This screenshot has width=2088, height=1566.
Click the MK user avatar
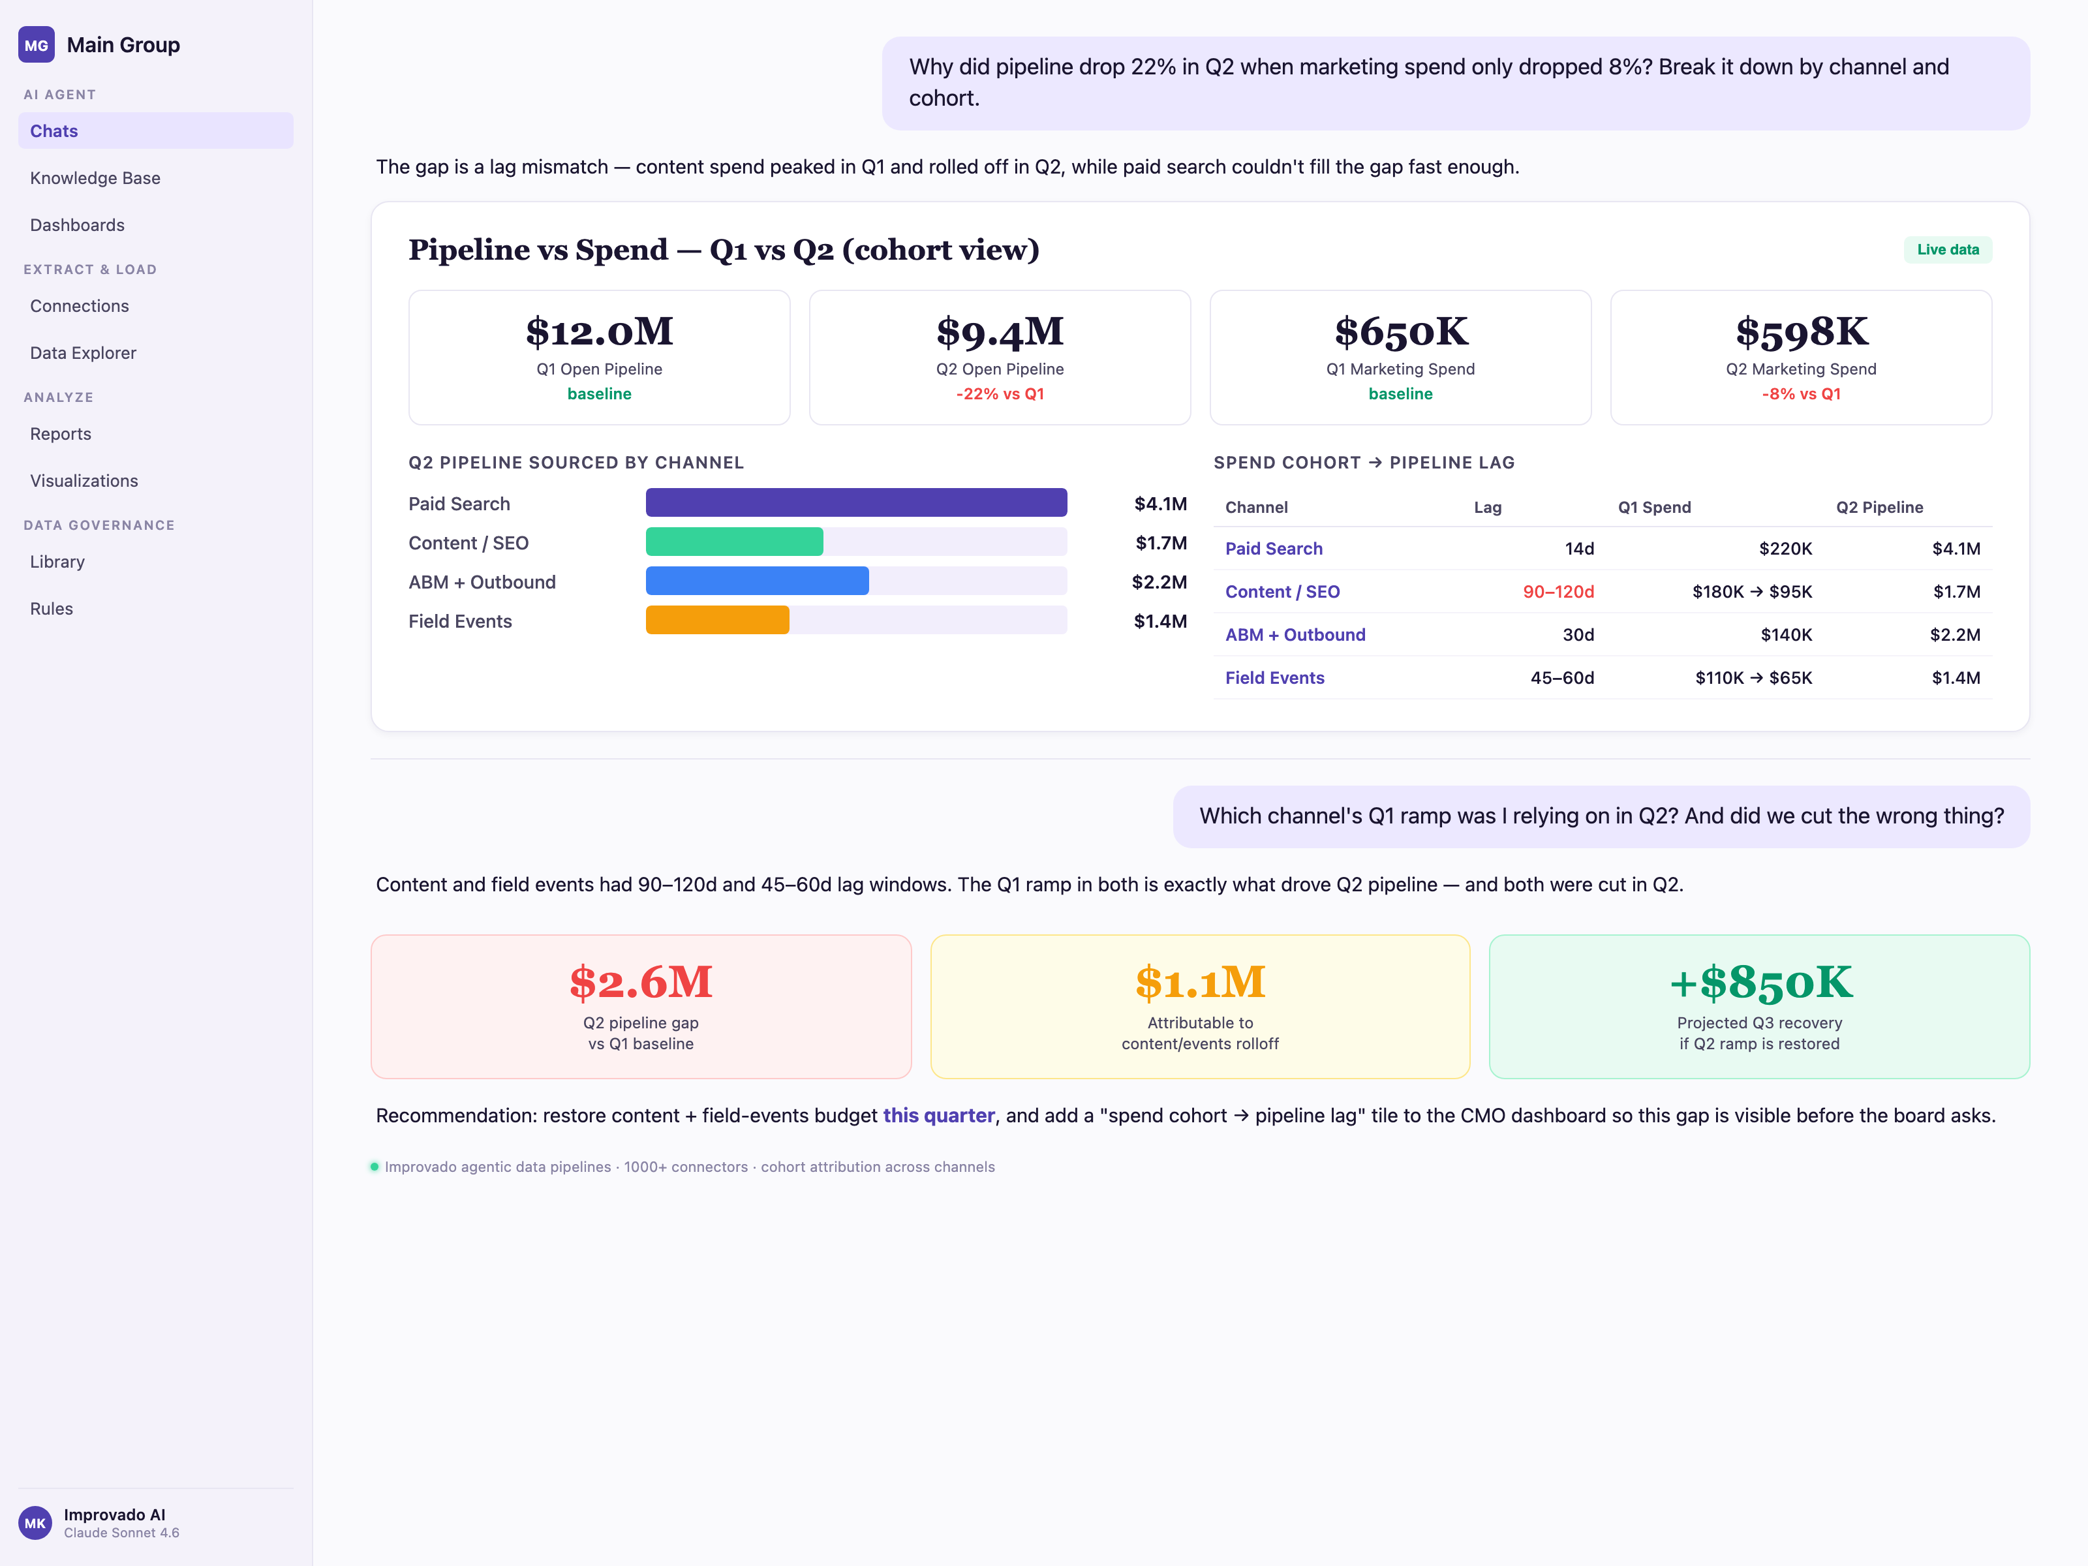pyautogui.click(x=35, y=1522)
